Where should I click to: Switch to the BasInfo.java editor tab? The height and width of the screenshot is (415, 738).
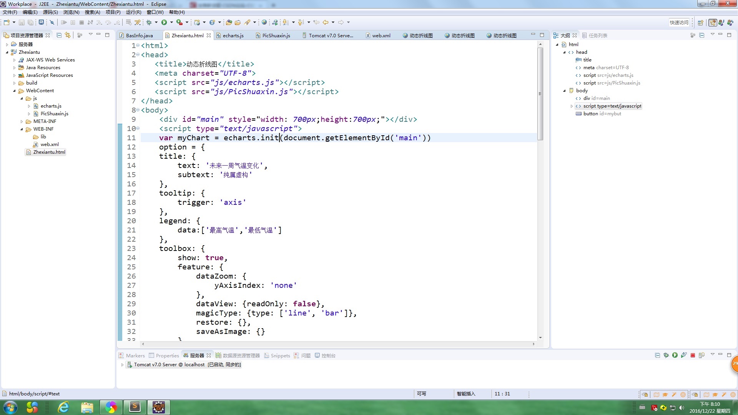140,35
